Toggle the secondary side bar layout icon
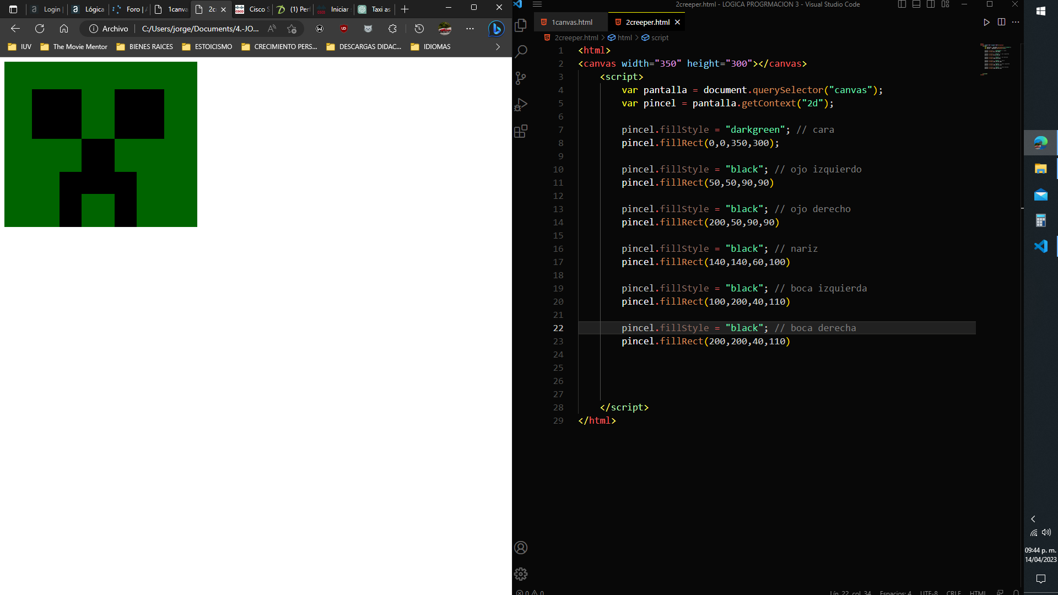The height and width of the screenshot is (595, 1058). pos(931,4)
